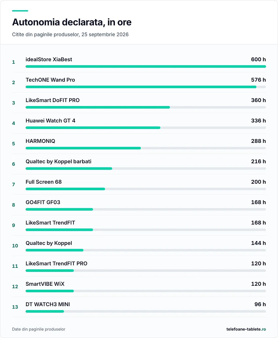Click the Date din paginile produselor footnote
Image resolution: width=278 pixels, height=338 pixels.
pos(39,329)
